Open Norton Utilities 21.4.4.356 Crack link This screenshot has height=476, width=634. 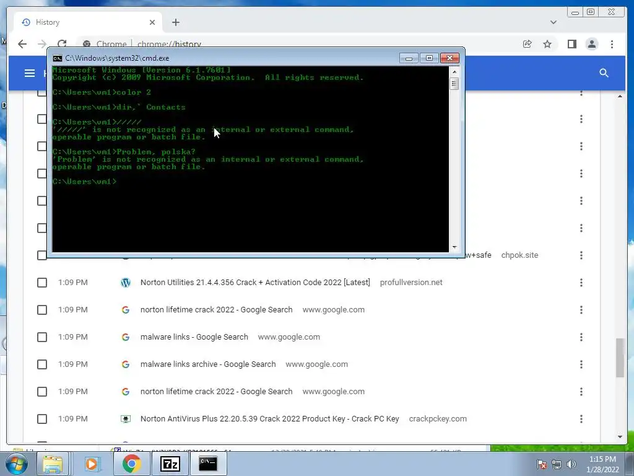point(255,283)
